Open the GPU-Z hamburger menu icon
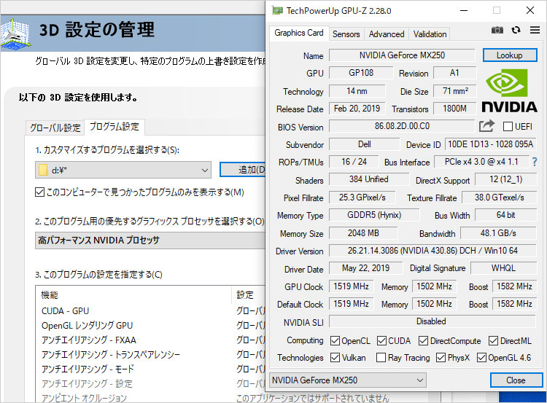 point(535,30)
